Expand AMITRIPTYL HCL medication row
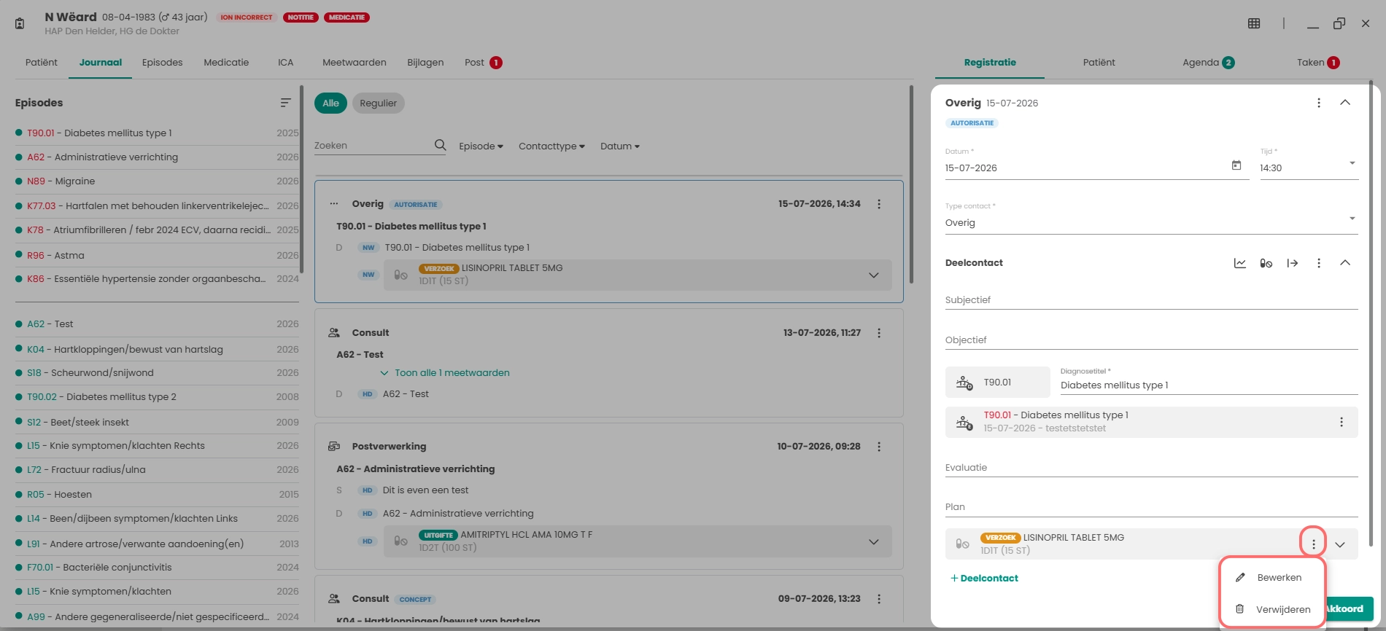The image size is (1386, 631). 873,542
